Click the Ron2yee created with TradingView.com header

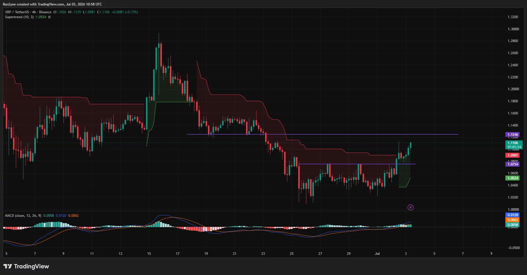[52, 4]
